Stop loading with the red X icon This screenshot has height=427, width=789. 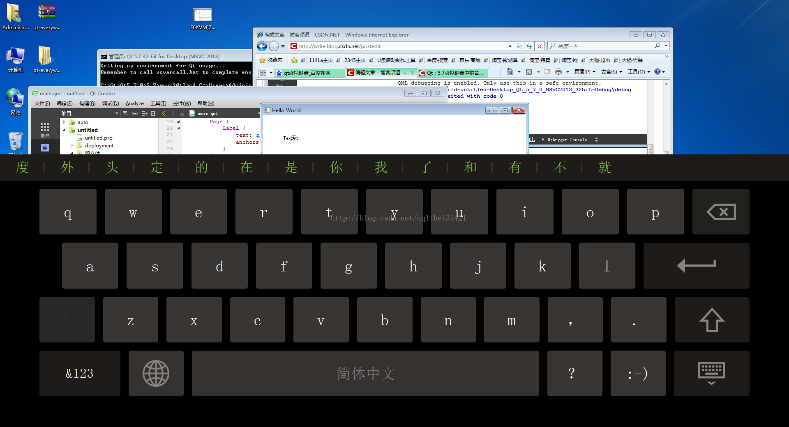540,46
